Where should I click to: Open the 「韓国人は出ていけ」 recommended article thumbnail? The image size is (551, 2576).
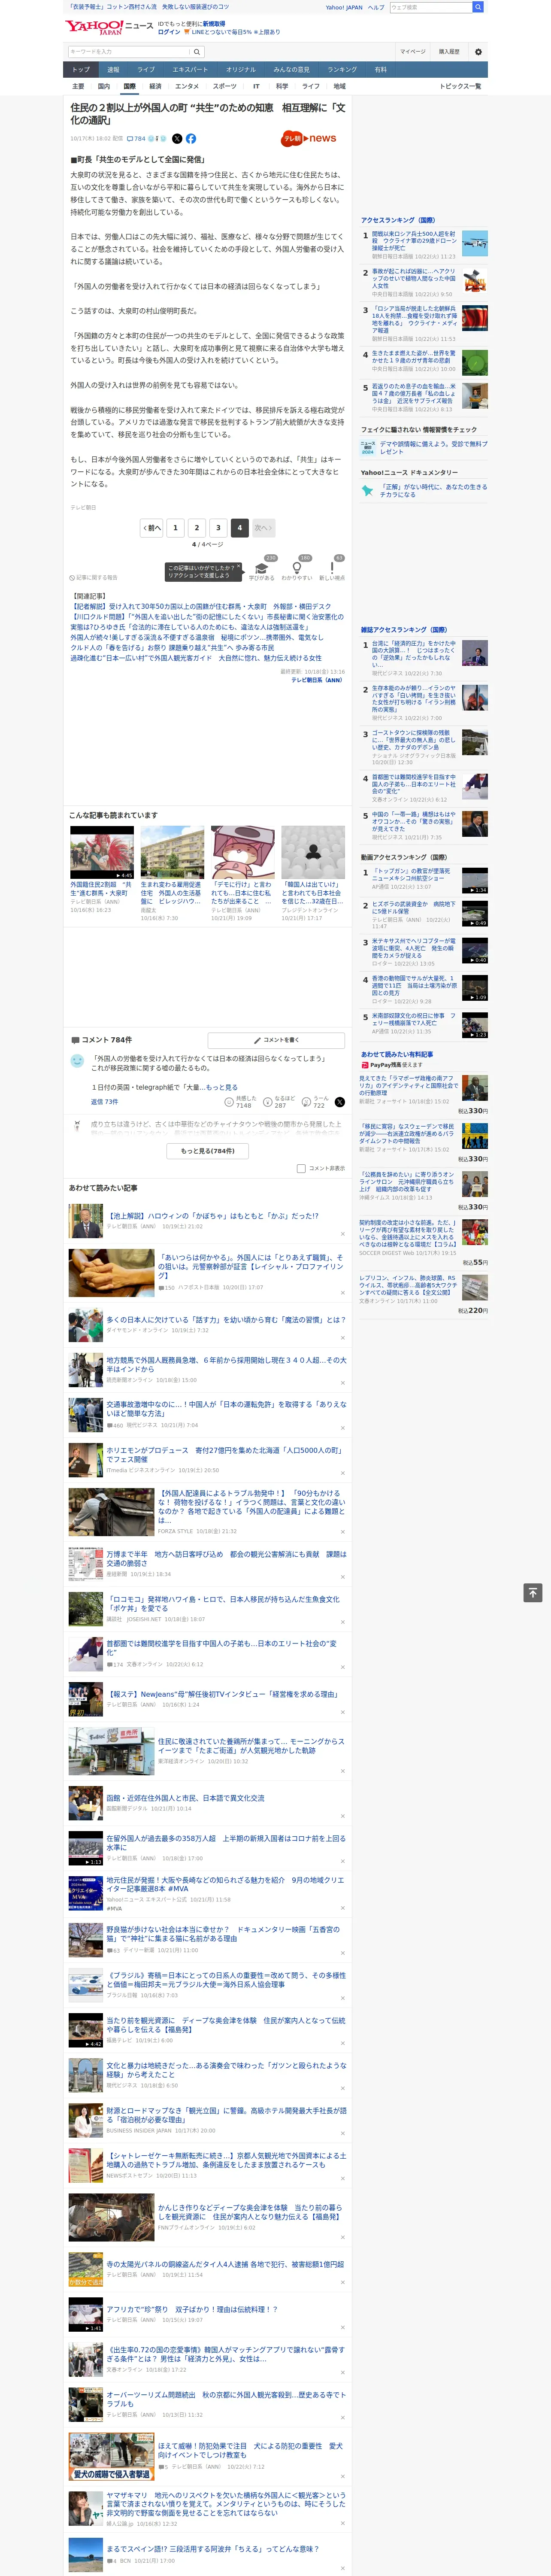[313, 852]
